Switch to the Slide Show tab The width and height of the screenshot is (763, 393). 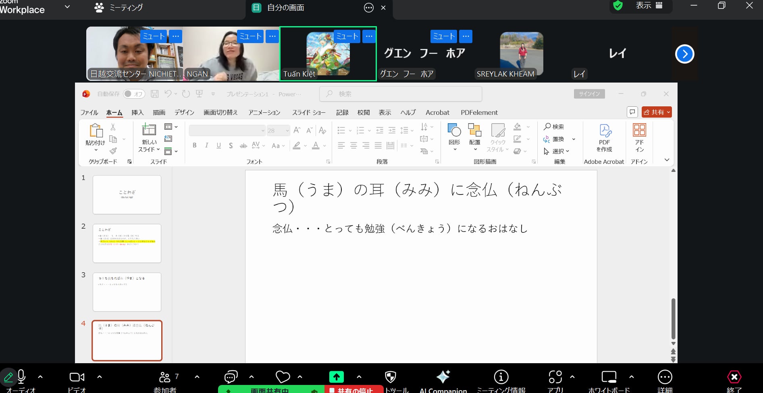(x=309, y=112)
